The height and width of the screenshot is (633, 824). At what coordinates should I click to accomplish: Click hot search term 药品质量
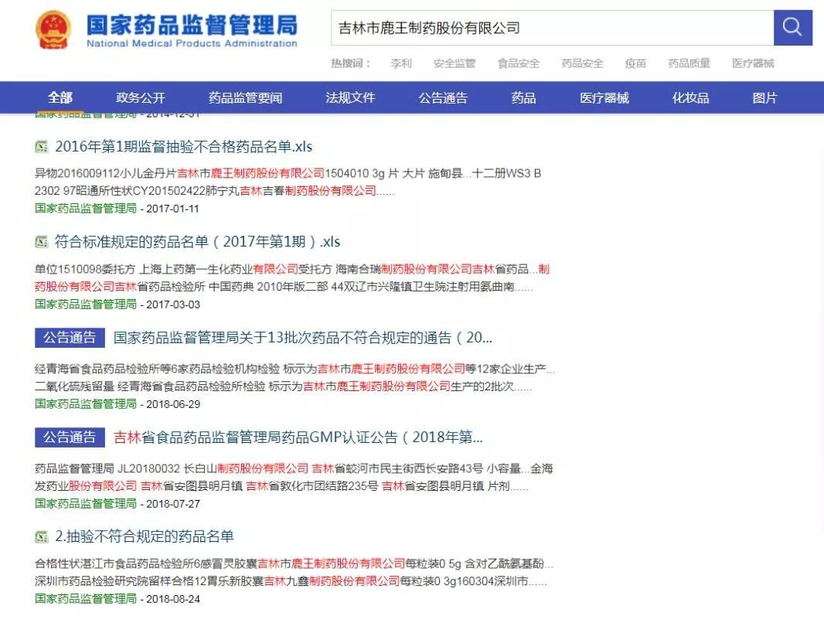pyautogui.click(x=689, y=63)
